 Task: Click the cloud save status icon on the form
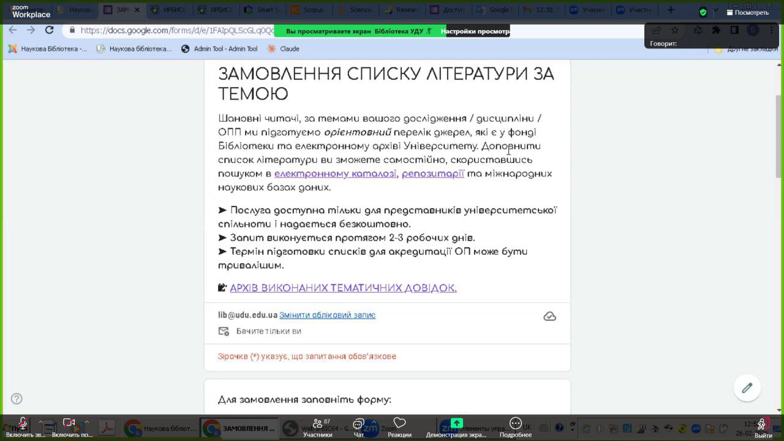549,315
